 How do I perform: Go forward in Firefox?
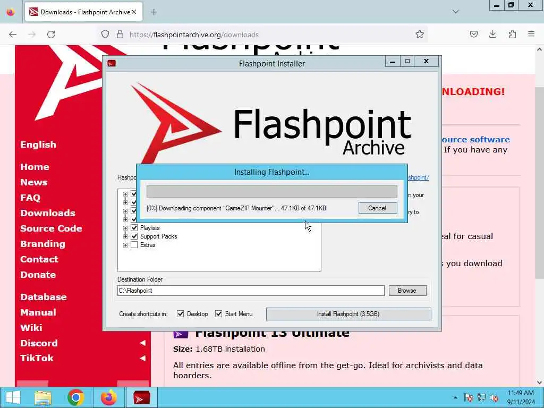tap(32, 35)
